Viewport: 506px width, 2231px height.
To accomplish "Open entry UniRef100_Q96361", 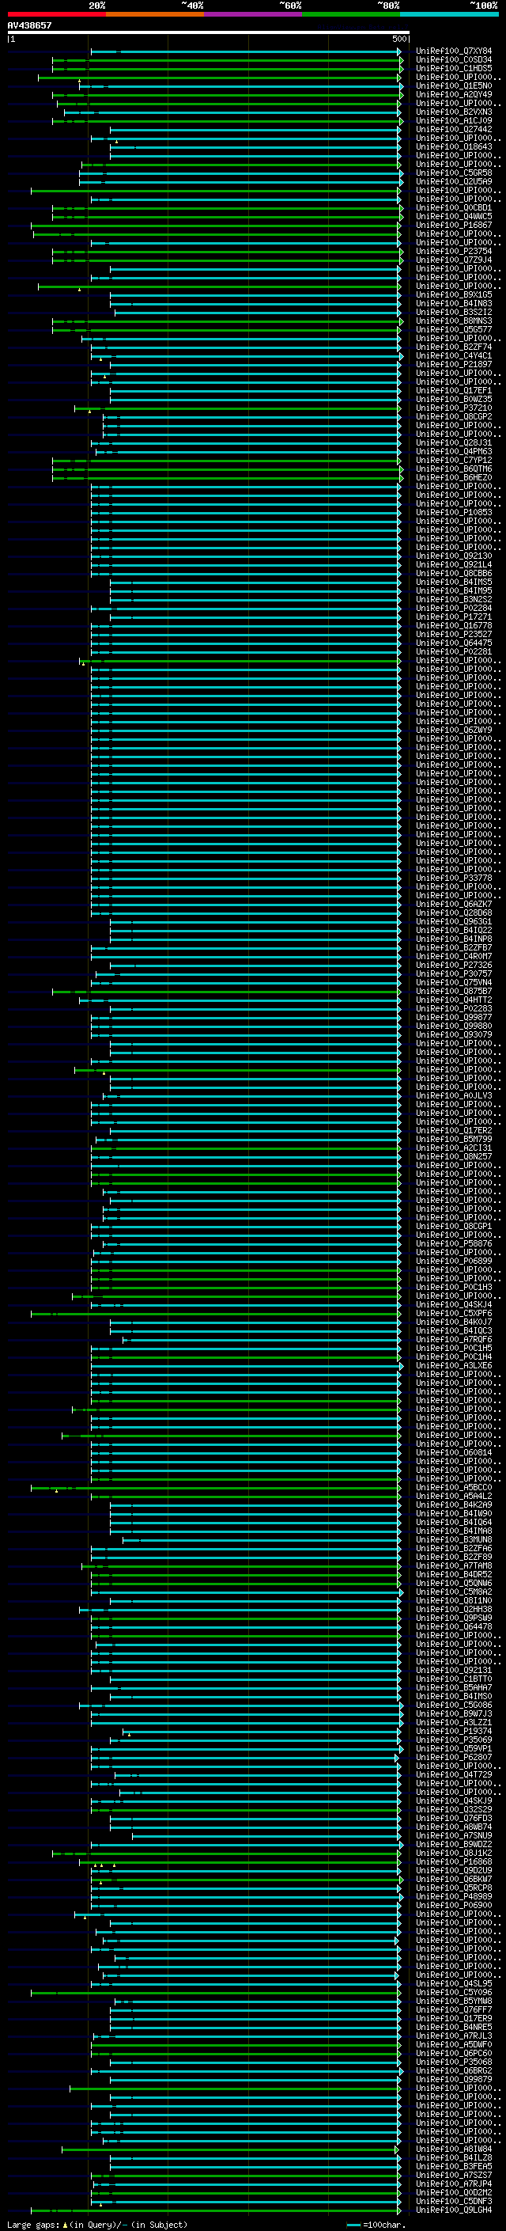I will tap(454, 921).
